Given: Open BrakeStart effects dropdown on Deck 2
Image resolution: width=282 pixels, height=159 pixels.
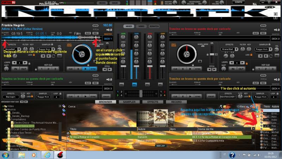Looking at the screenshot, I should (237, 49).
